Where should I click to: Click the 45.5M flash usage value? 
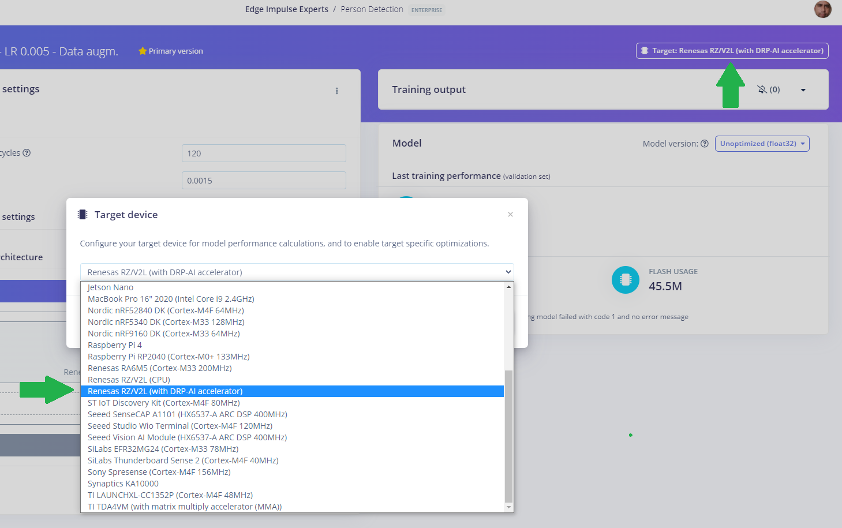665,286
